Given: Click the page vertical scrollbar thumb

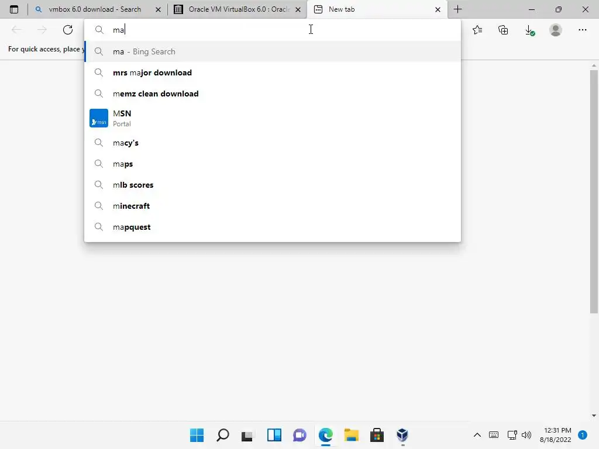Looking at the screenshot, I should tap(594, 191).
